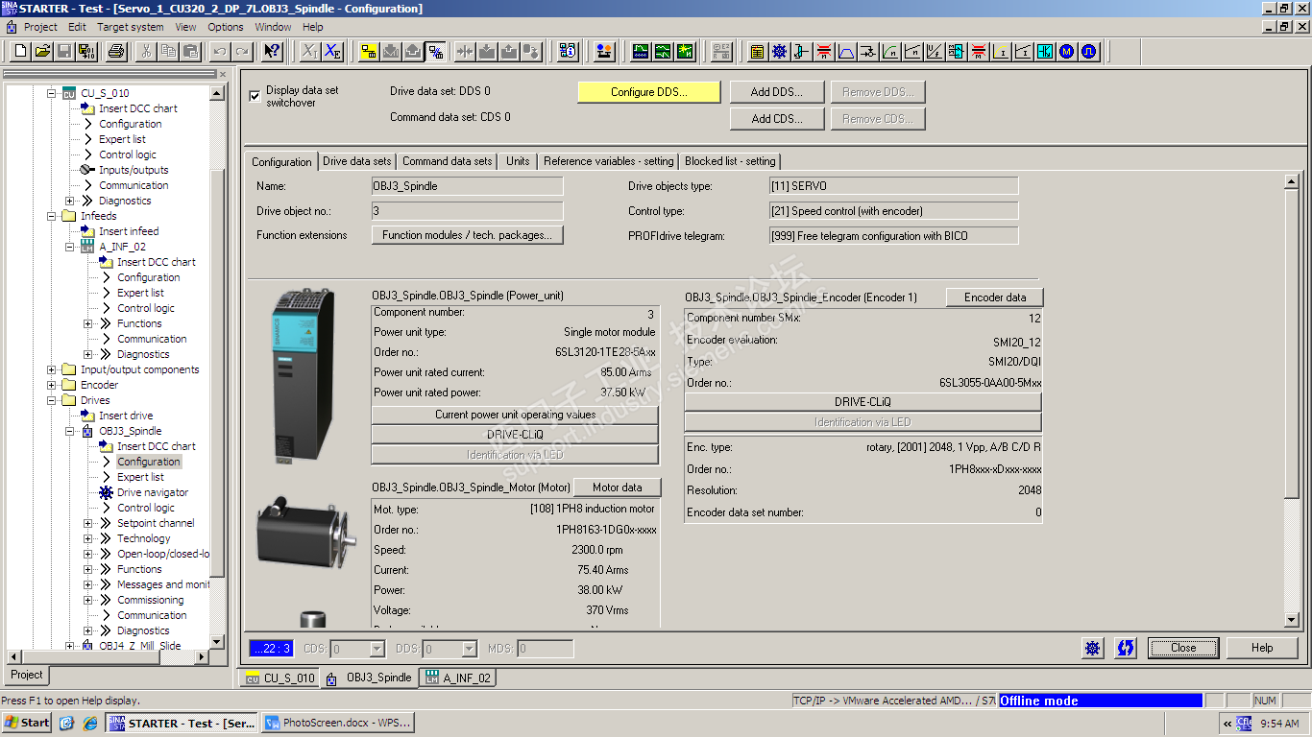Expand the Setpoint channel tree node
Image resolution: width=1312 pixels, height=737 pixels.
pyautogui.click(x=88, y=523)
